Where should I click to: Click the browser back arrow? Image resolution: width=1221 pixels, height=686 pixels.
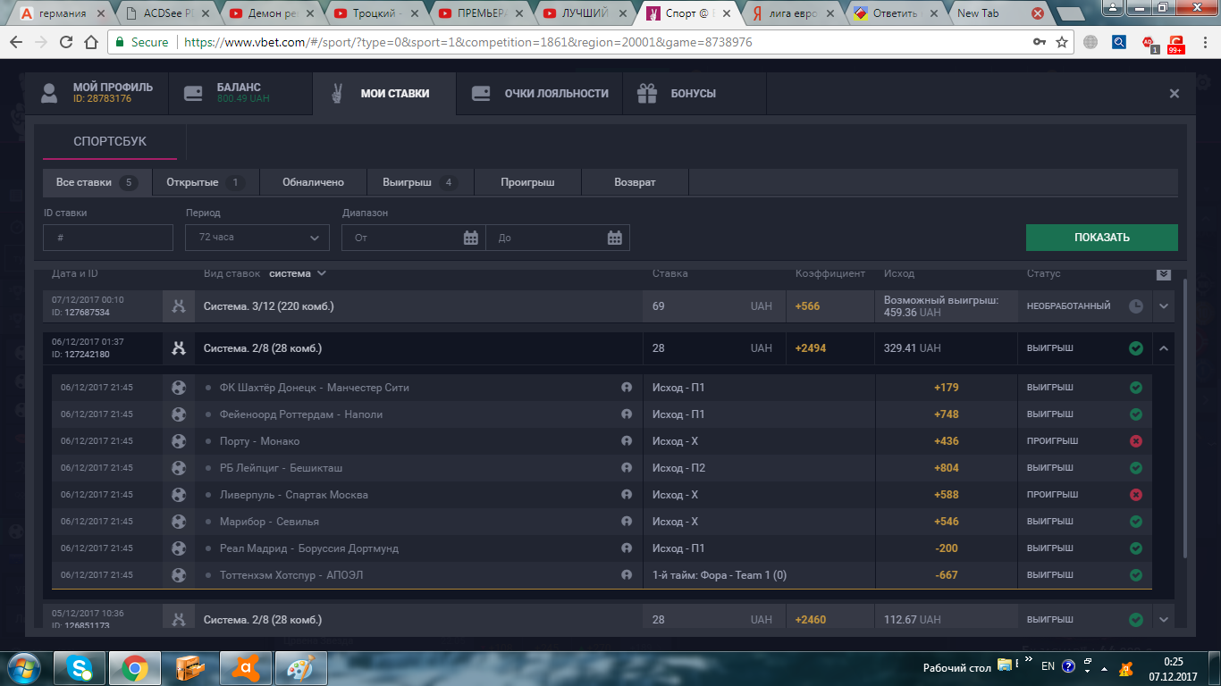[17, 42]
